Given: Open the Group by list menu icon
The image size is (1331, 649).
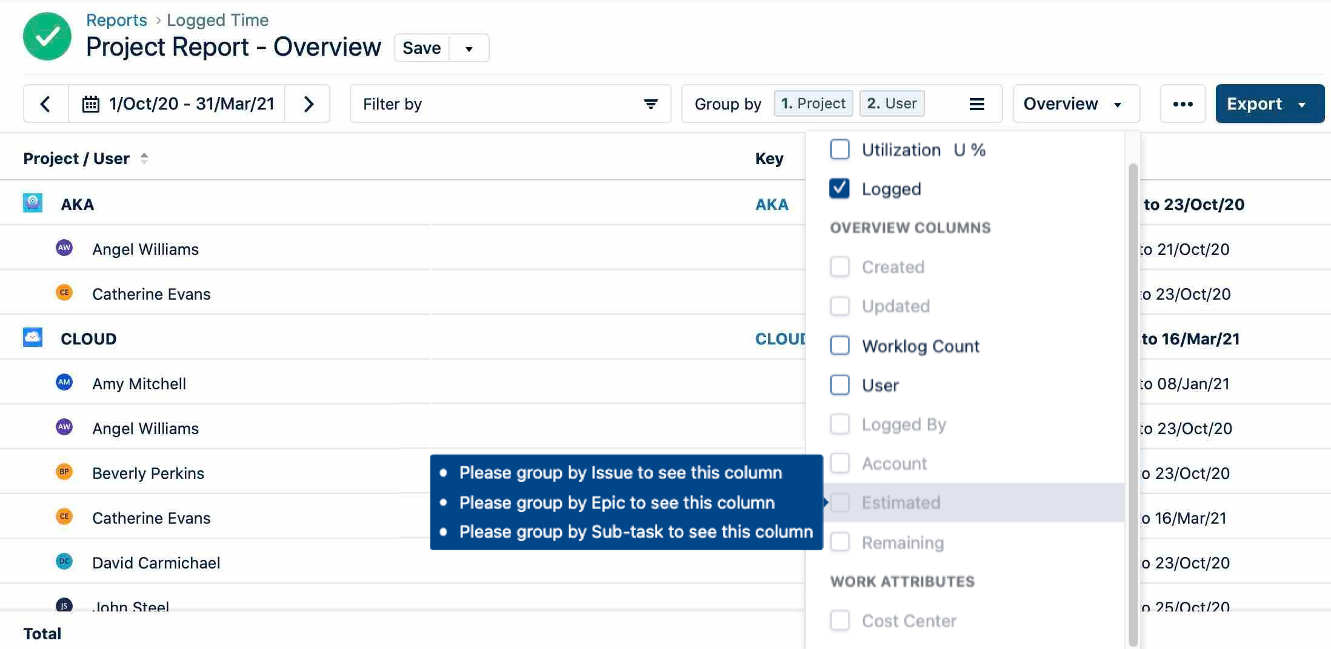Looking at the screenshot, I should pos(976,104).
